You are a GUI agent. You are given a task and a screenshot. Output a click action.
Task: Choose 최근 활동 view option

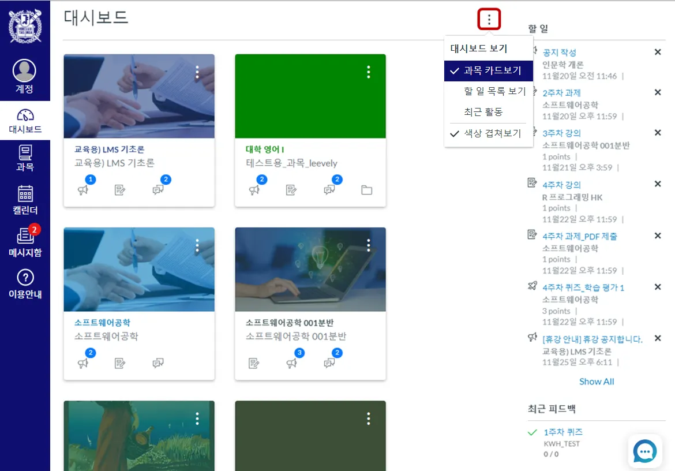(489, 112)
